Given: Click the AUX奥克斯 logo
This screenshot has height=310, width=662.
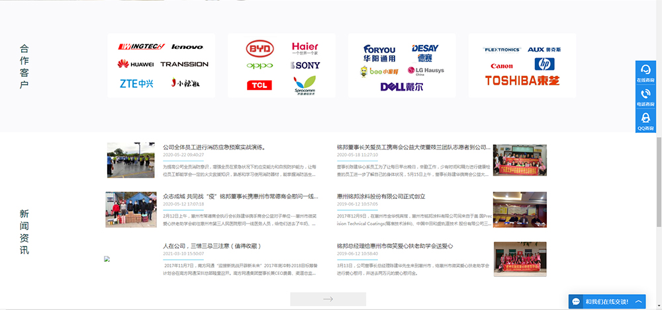Looking at the screenshot, I should coord(544,50).
